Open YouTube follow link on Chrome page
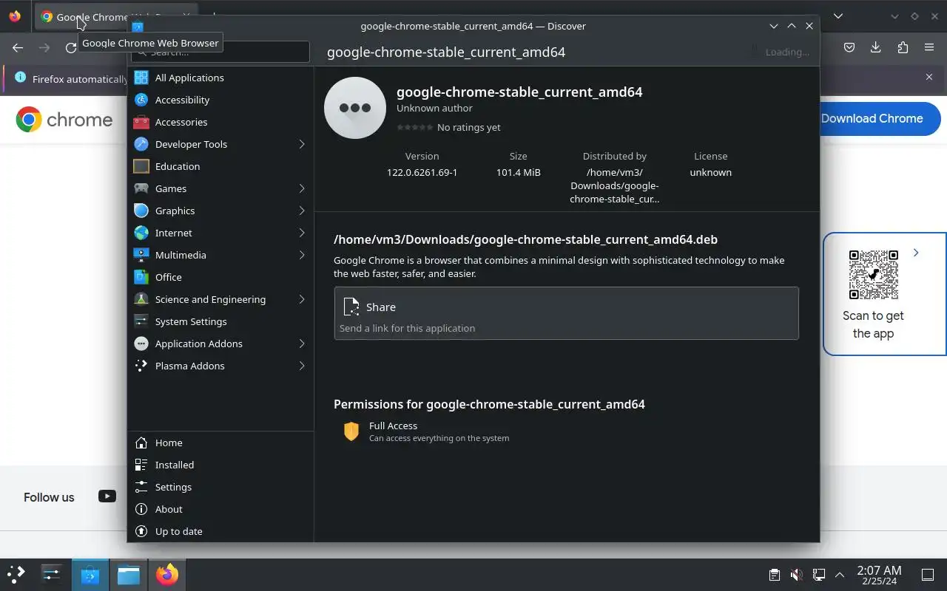 tap(107, 496)
